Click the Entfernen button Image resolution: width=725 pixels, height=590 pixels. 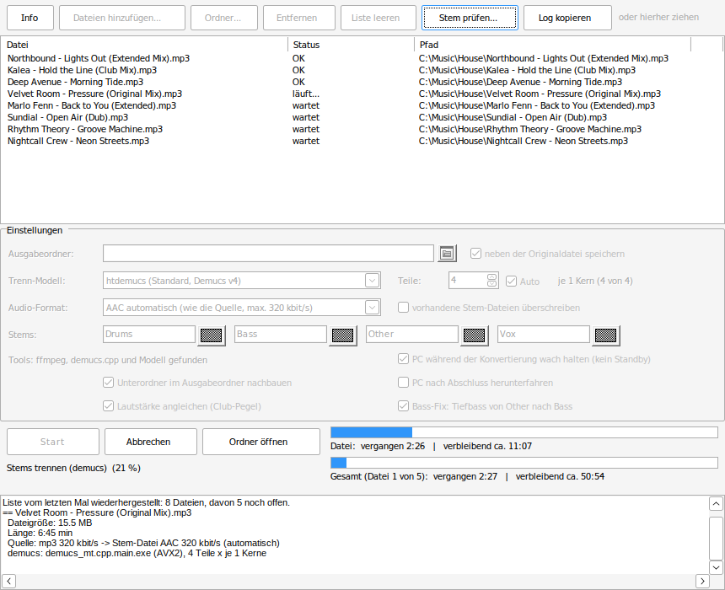tap(299, 18)
